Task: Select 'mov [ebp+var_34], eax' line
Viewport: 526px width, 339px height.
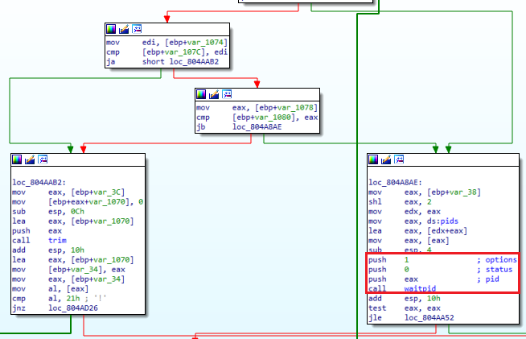Action: point(69,270)
